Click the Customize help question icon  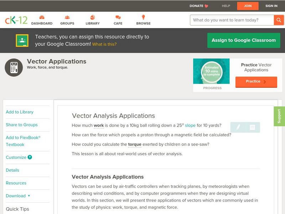[x=30, y=157]
